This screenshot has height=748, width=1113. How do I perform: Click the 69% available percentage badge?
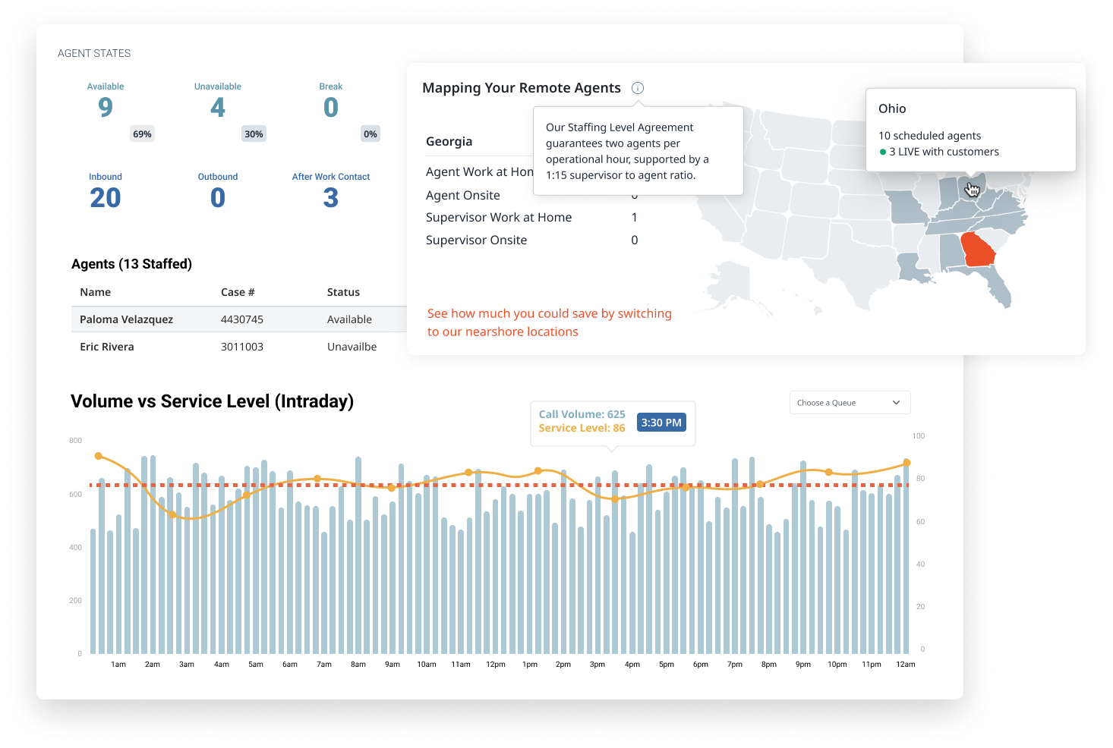[142, 134]
